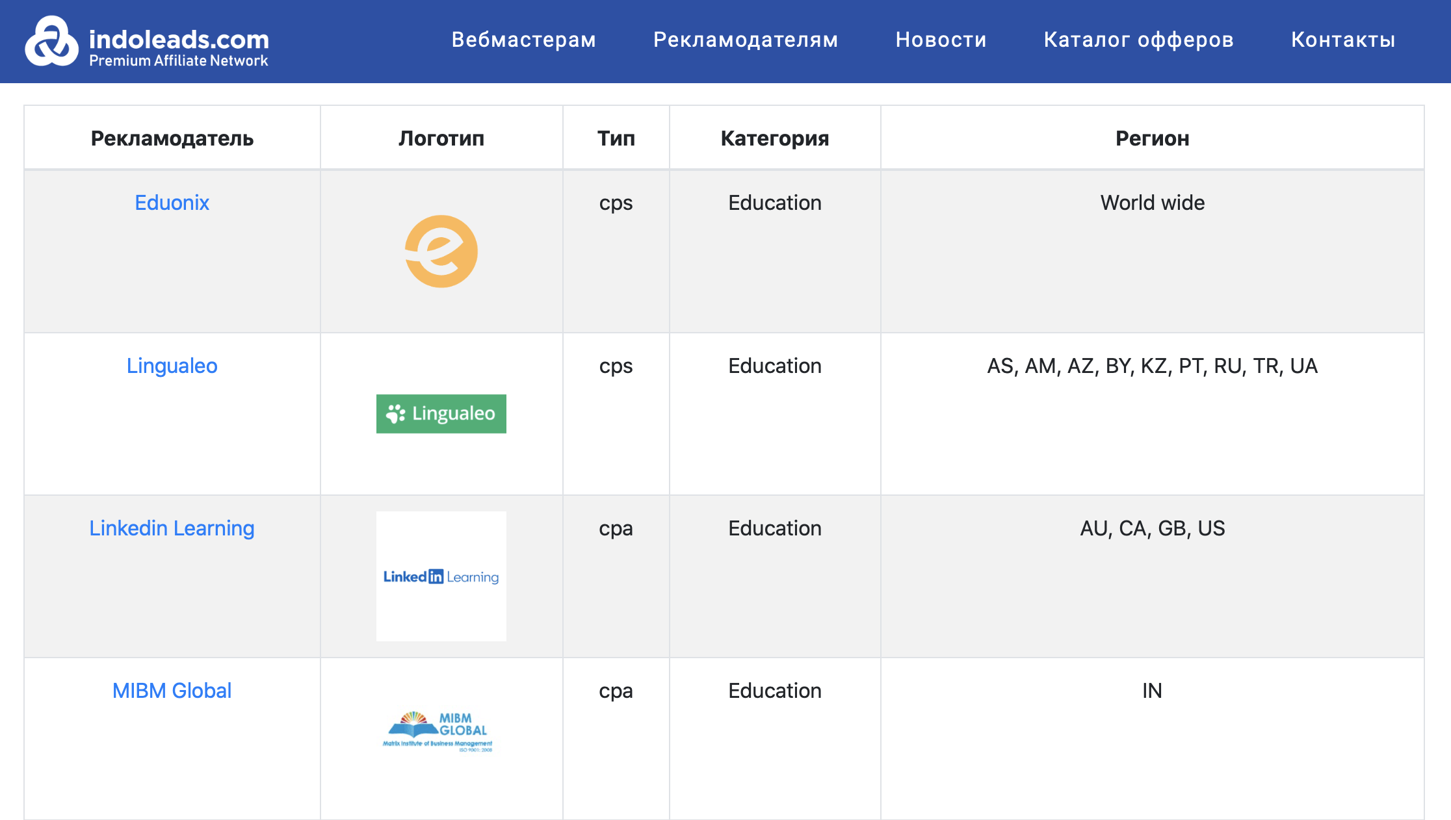Screen dimensions: 1451x820
Task: Open the Контакты menu item
Action: point(1343,40)
